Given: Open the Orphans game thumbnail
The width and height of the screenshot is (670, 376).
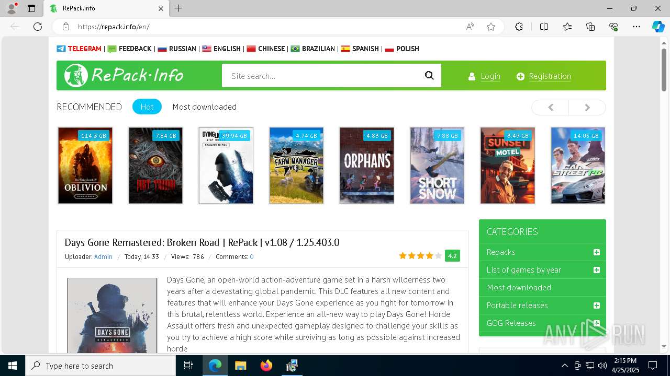Looking at the screenshot, I should pyautogui.click(x=367, y=166).
